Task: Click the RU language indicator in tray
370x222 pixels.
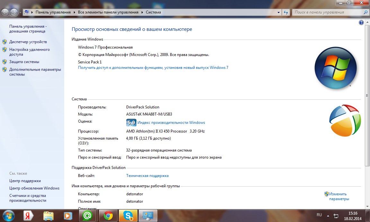Action: pos(319,215)
